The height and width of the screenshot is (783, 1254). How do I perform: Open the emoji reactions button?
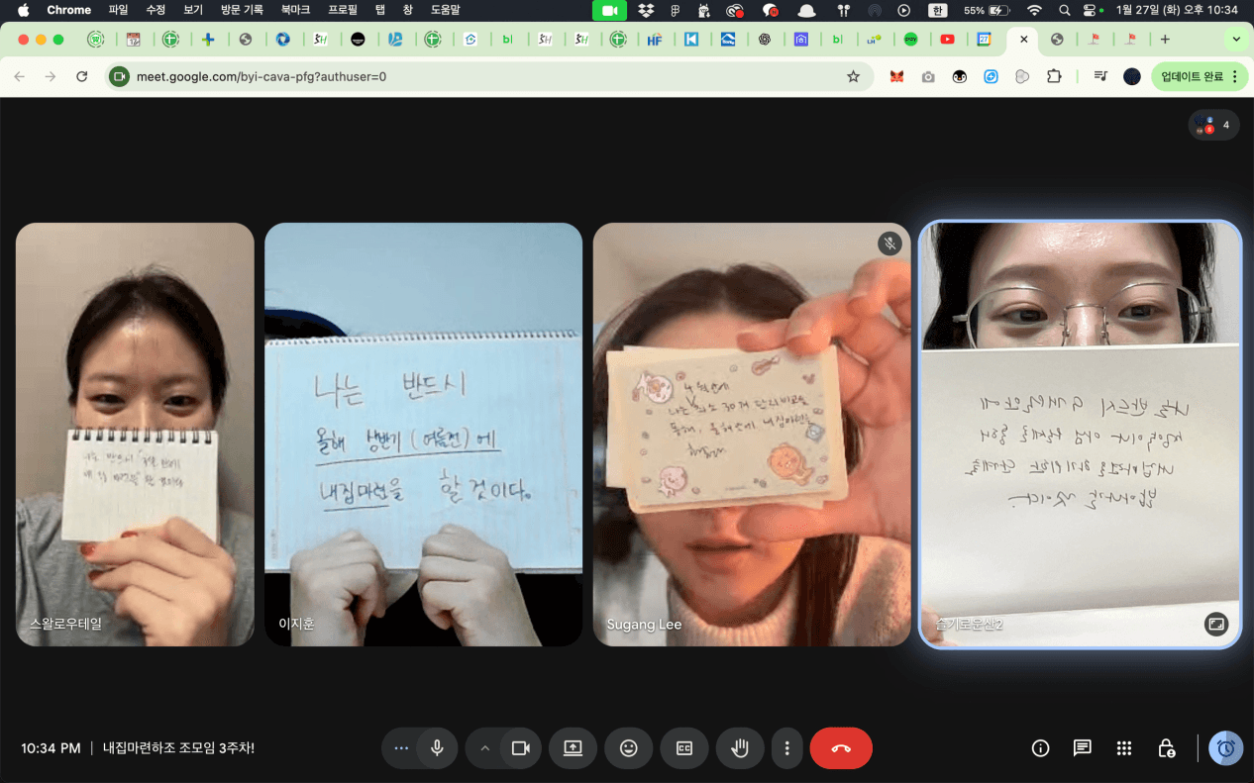(x=628, y=748)
